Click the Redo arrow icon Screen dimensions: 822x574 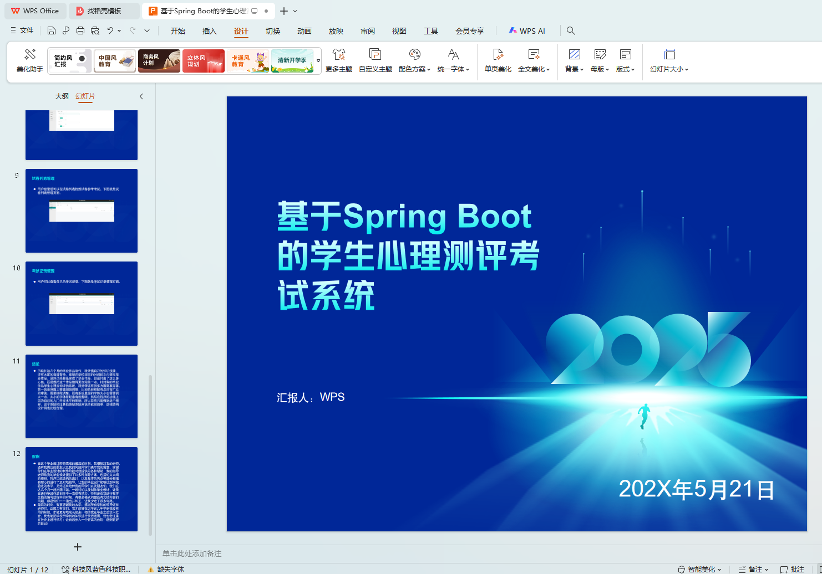(x=133, y=30)
